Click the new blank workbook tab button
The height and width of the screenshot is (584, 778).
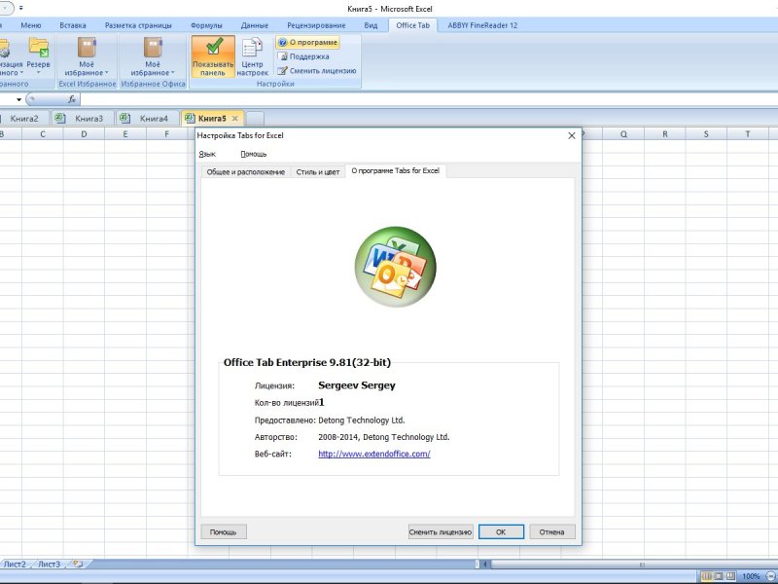(255, 118)
